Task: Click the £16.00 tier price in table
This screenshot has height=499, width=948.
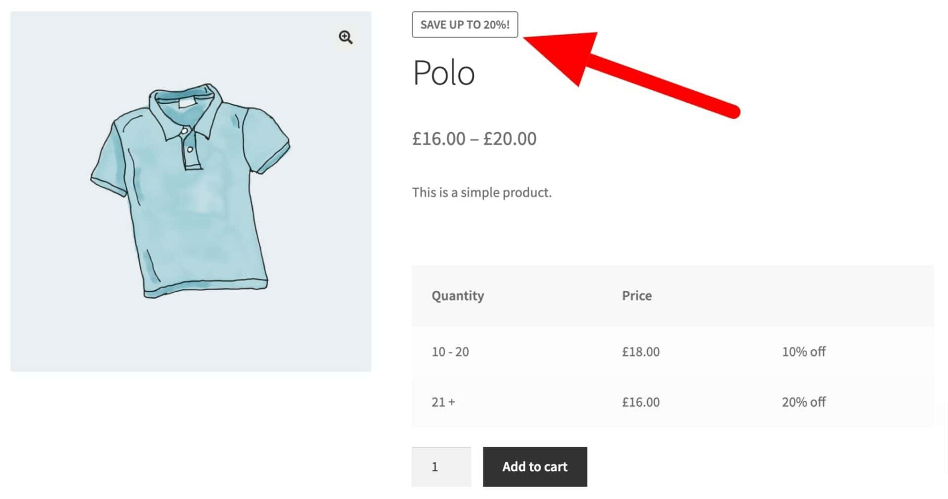Action: (640, 402)
